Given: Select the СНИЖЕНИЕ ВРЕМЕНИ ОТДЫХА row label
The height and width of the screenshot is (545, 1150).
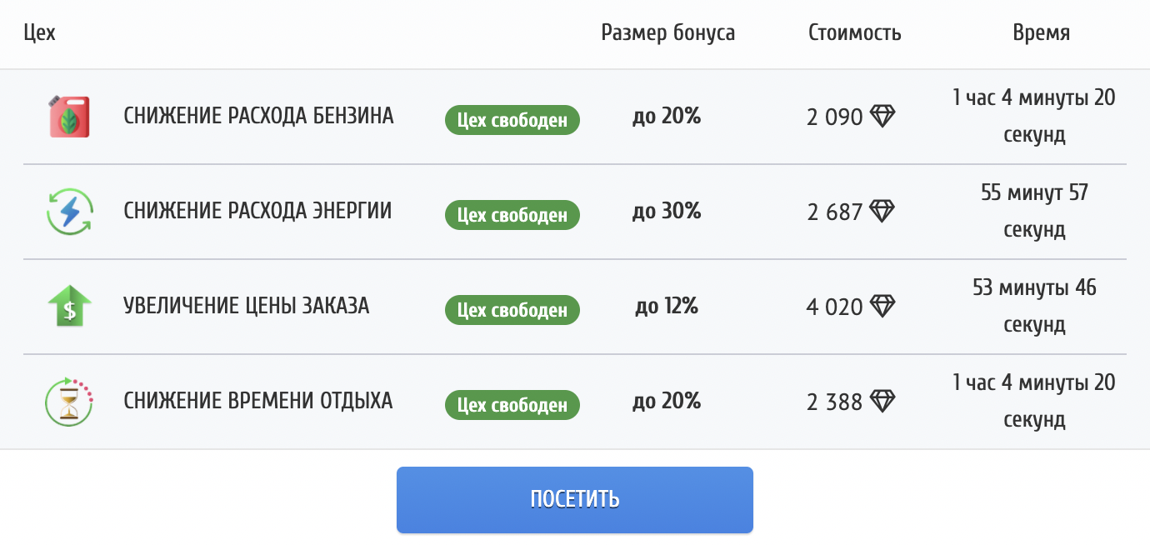Looking at the screenshot, I should tap(257, 401).
